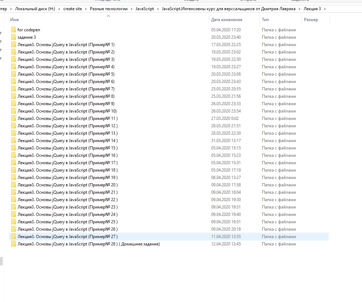Click the folder icon for Пример№ 4)
Viewport: 362px width, 302px height.
(x=13, y=67)
